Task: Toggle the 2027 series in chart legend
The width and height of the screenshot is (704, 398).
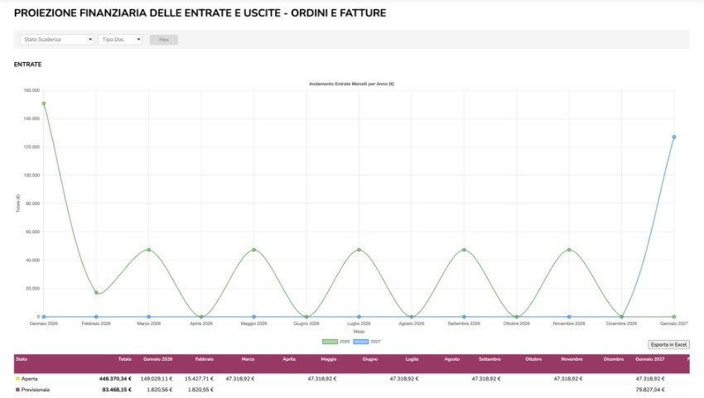Action: coord(361,341)
